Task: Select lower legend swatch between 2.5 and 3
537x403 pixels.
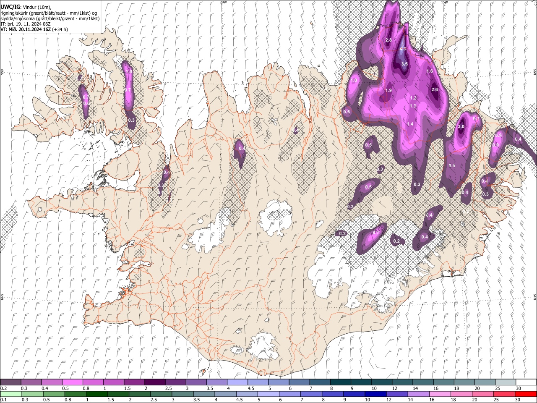Action: 162,394
